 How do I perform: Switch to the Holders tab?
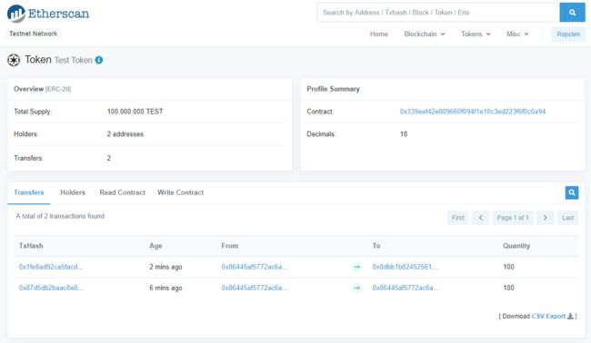click(73, 192)
